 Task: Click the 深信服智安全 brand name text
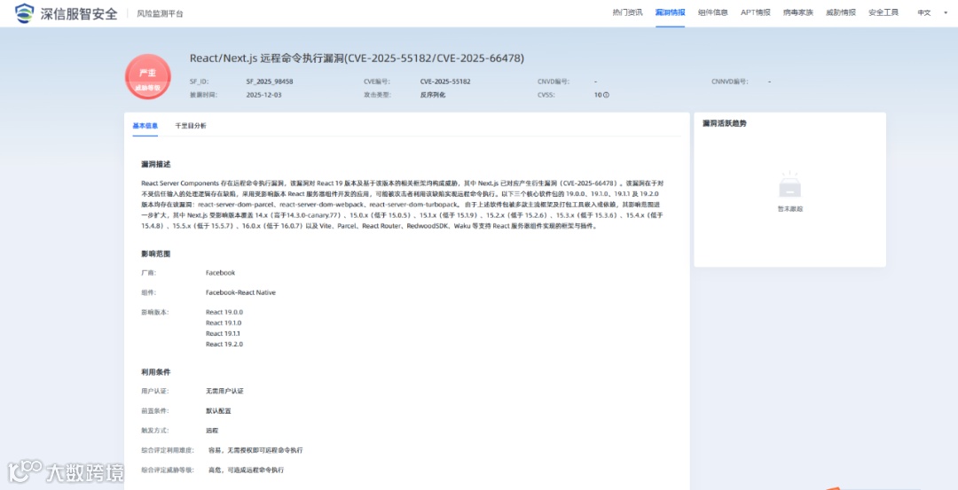[79, 13]
